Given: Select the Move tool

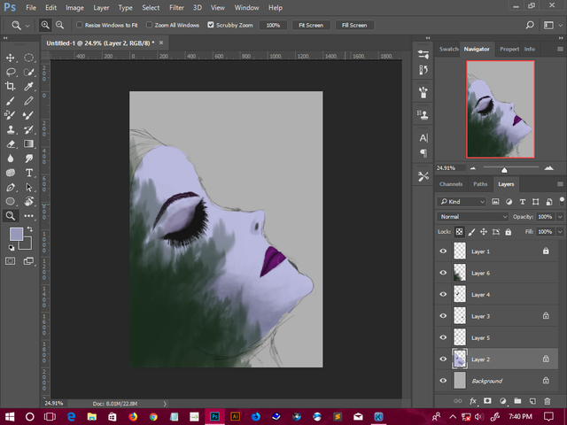Looking at the screenshot, I should tap(11, 58).
